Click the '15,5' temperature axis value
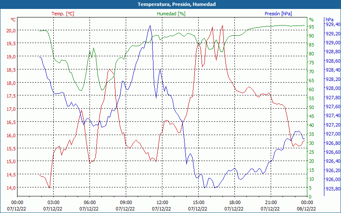The height and width of the screenshot is (213, 341). click(x=11, y=148)
